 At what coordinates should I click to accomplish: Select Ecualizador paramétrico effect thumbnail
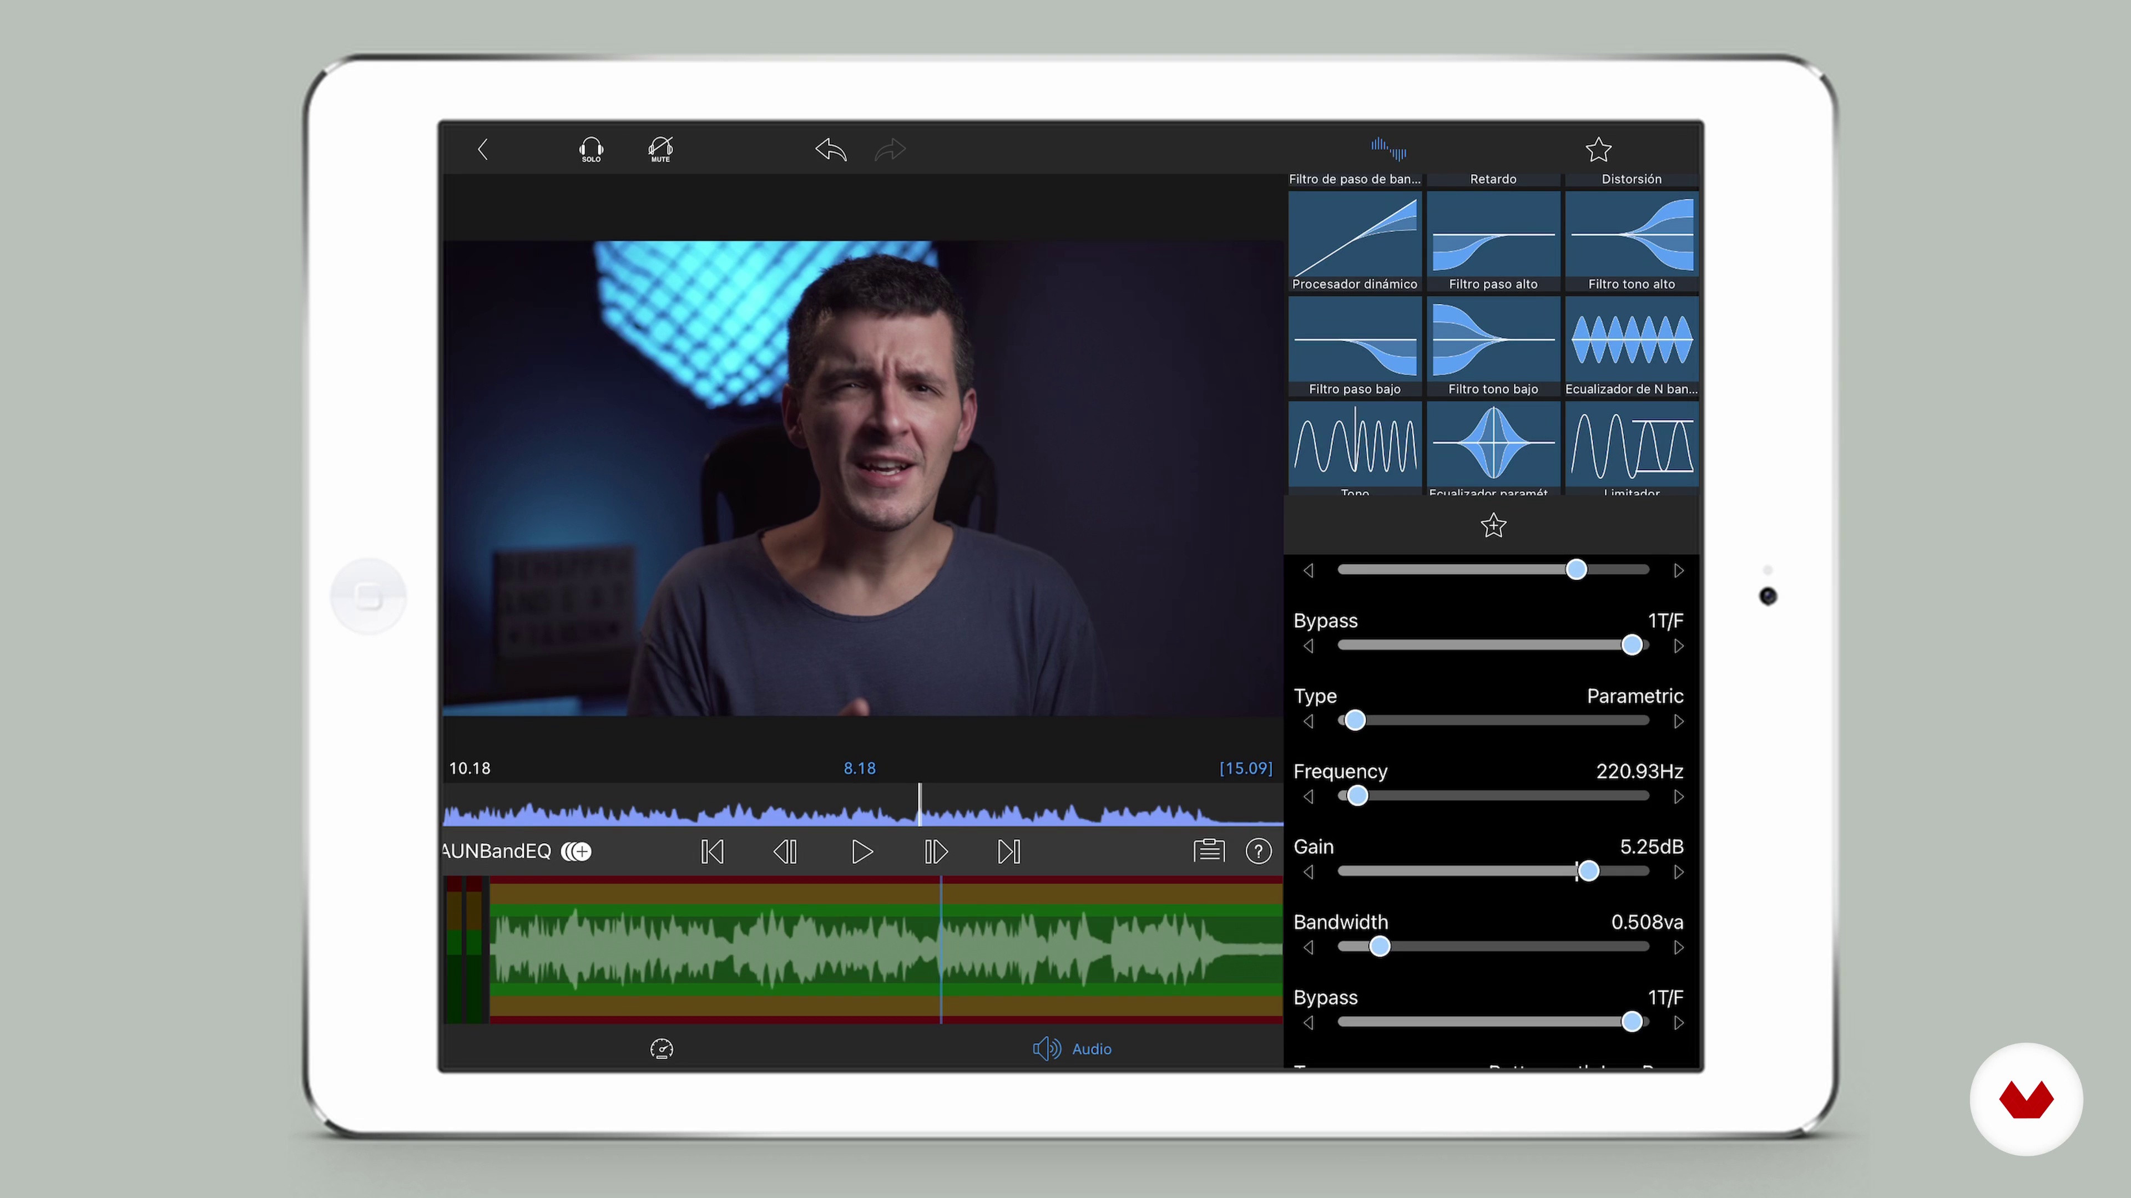[x=1493, y=448]
